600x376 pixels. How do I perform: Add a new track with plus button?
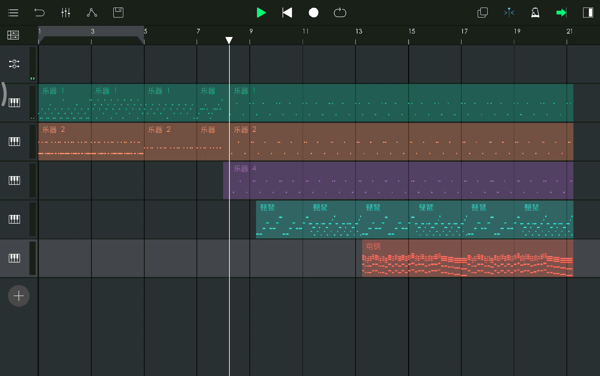pyautogui.click(x=19, y=296)
